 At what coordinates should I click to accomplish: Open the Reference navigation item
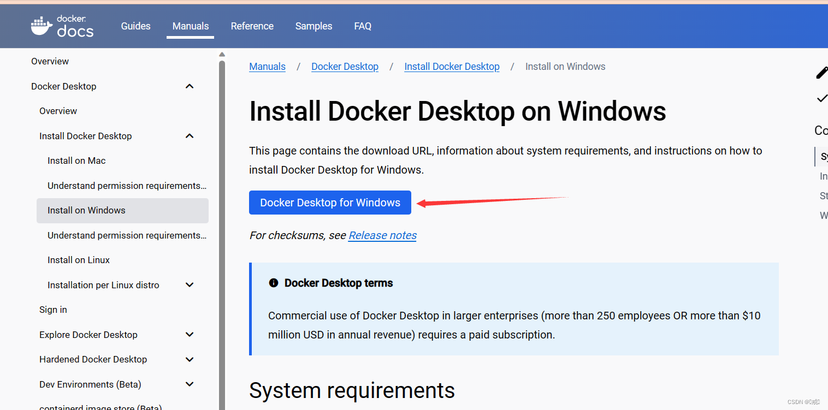[252, 26]
